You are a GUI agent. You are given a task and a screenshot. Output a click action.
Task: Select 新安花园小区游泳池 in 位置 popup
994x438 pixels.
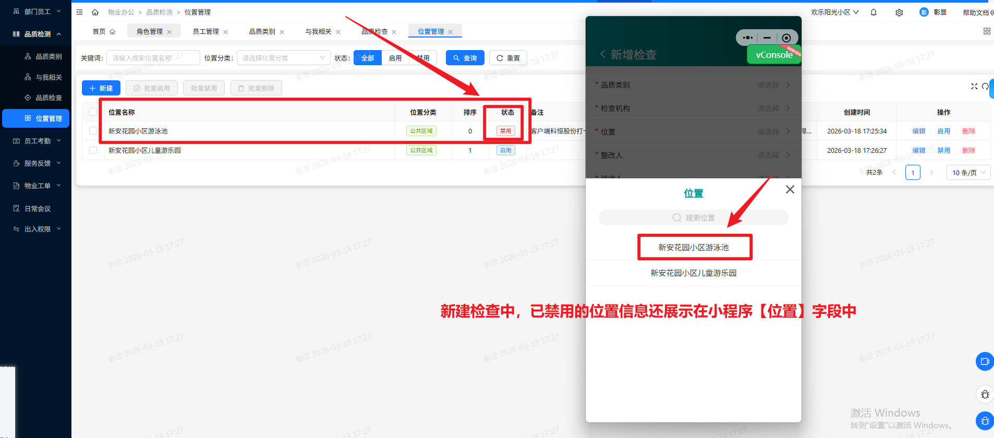(694, 247)
